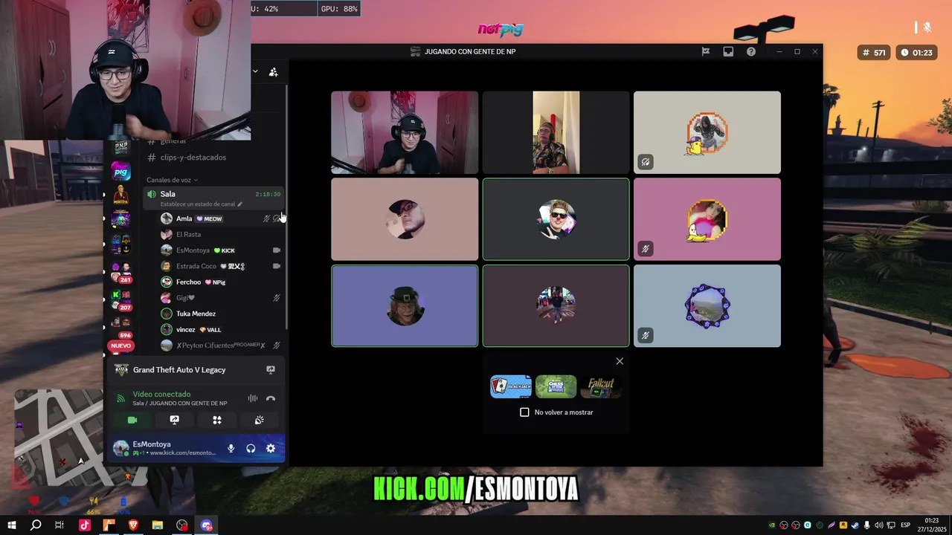Open Brave browser from taskbar
The image size is (952, 535).
pyautogui.click(x=133, y=525)
